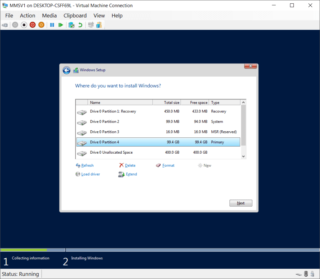The width and height of the screenshot is (320, 279).
Task: Click the grayed Start VM icon
Action: click(15, 25)
